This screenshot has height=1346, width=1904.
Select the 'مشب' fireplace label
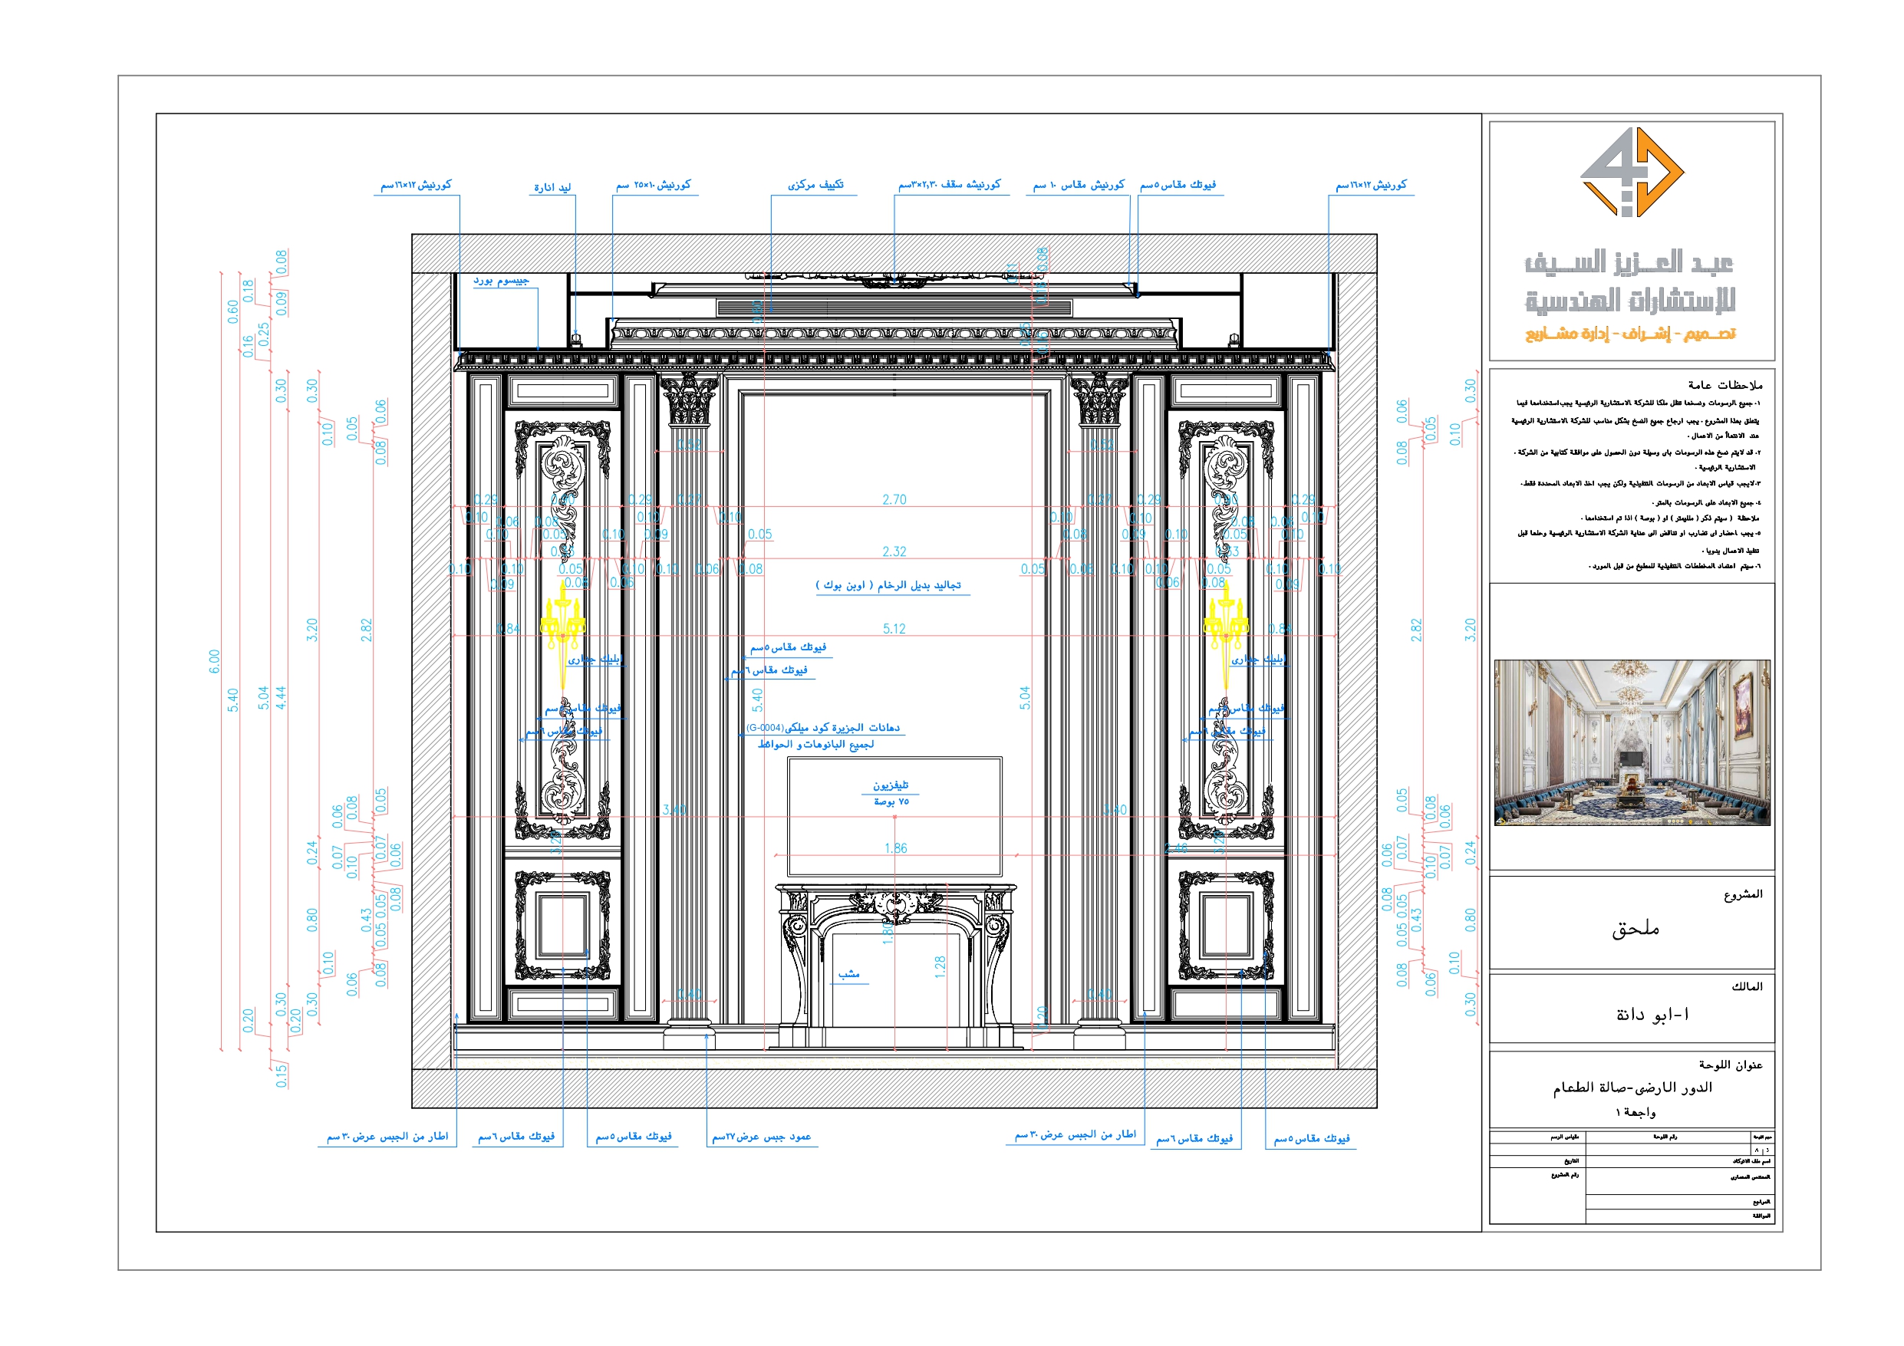848,973
